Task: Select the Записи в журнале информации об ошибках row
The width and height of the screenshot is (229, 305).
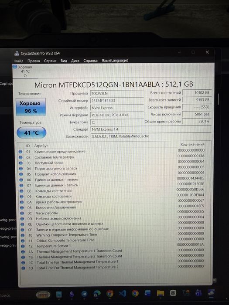Action: click(x=112, y=229)
